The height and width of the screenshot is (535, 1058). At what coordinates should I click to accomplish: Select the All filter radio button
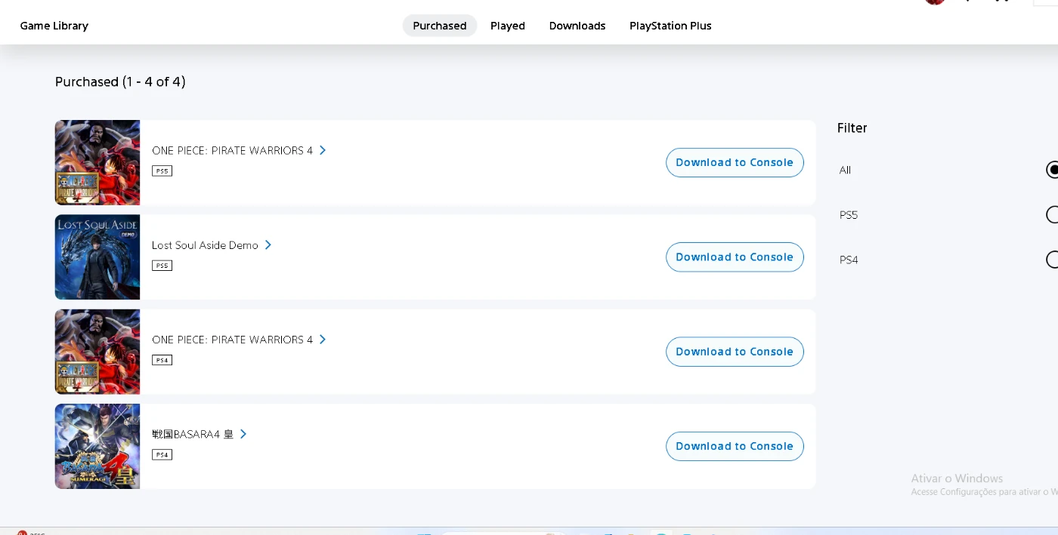point(1052,170)
